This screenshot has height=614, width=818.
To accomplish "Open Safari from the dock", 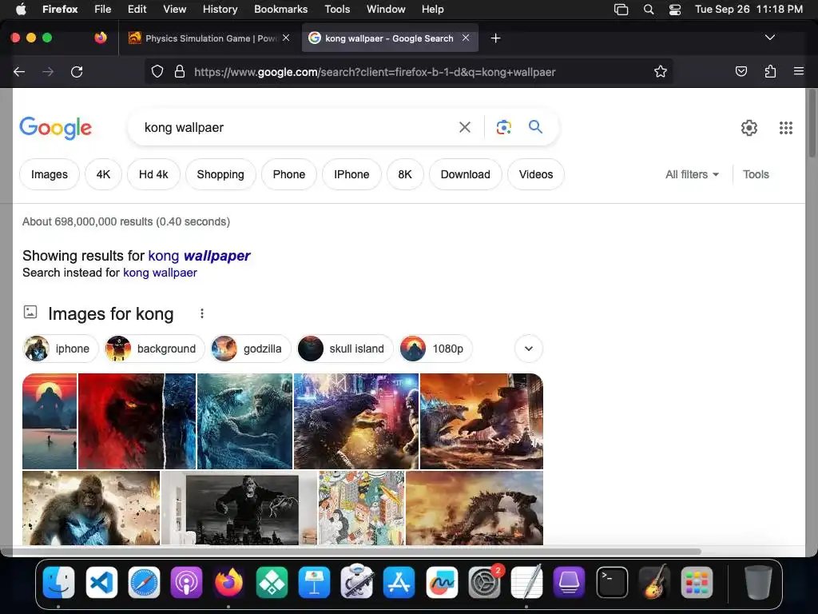I will [x=144, y=582].
